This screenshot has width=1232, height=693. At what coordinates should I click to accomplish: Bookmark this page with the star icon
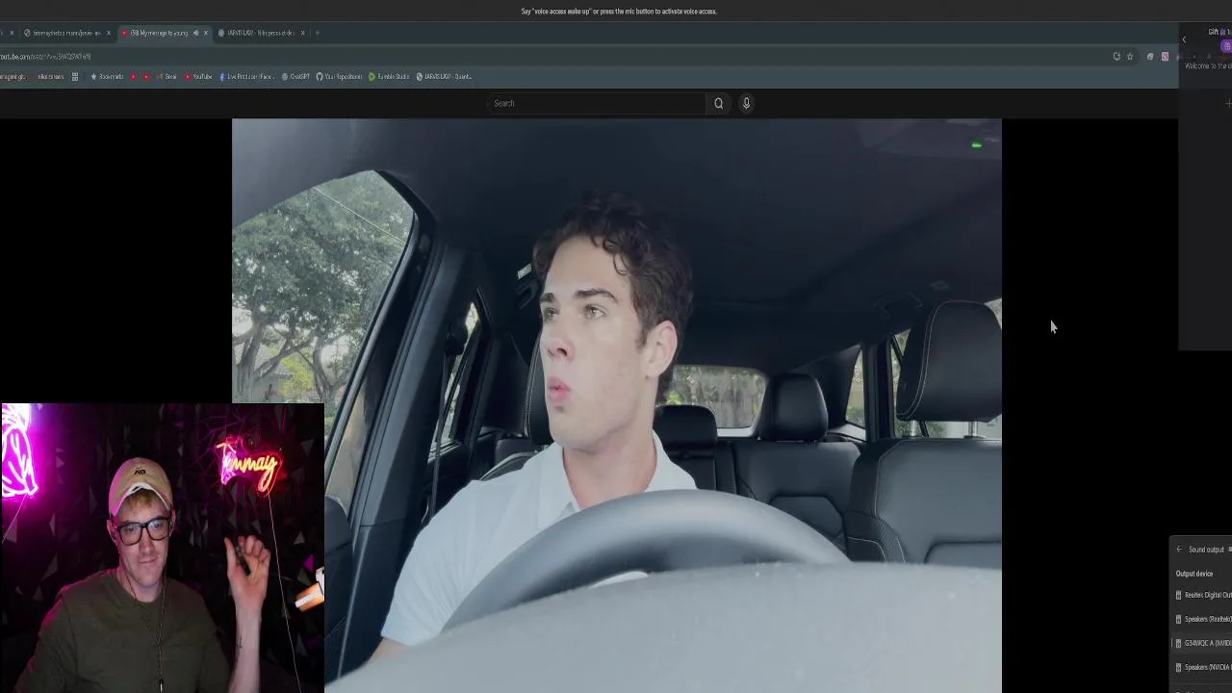click(x=1130, y=57)
